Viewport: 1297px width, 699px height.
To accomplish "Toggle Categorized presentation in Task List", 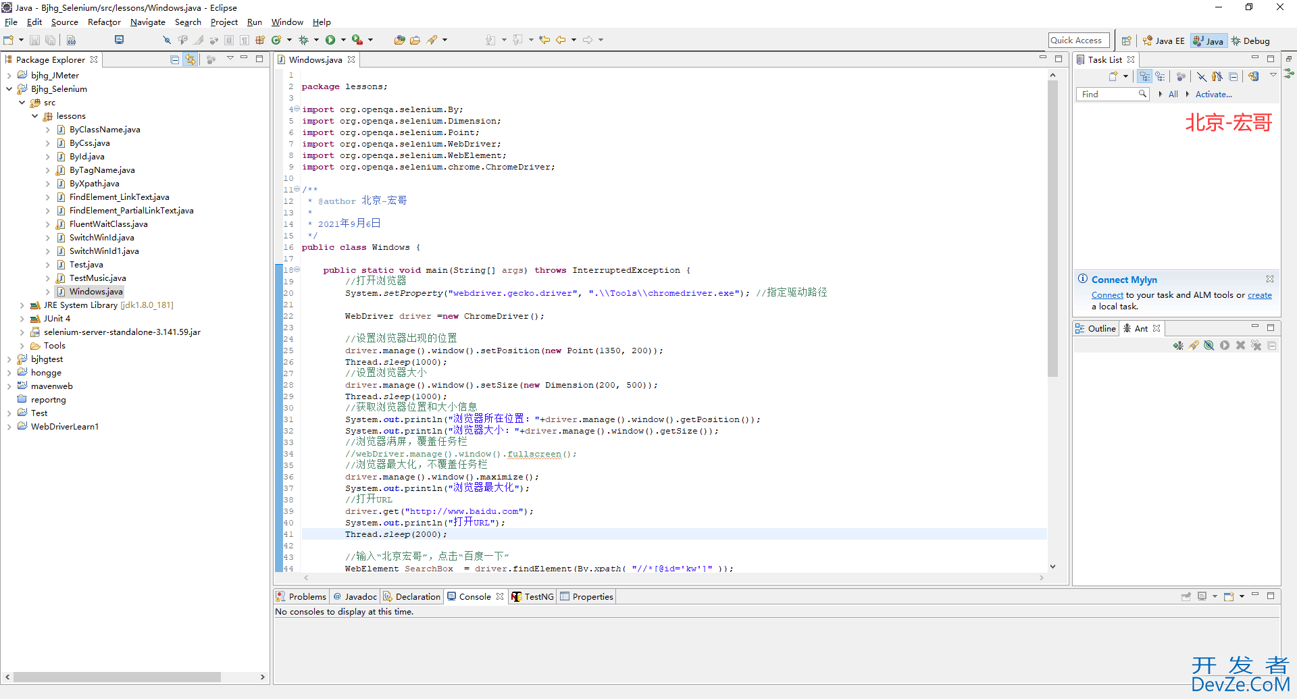I will coord(1144,76).
